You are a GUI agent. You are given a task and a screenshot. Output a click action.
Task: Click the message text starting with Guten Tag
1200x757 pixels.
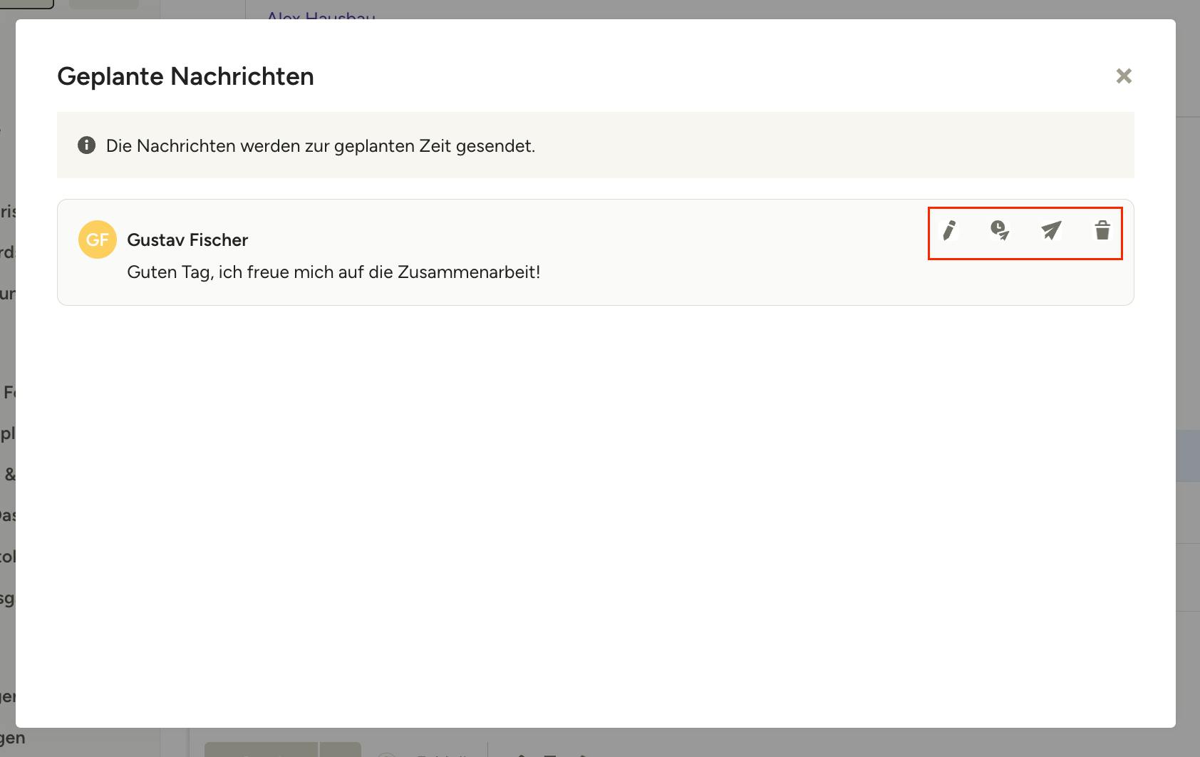tap(333, 272)
